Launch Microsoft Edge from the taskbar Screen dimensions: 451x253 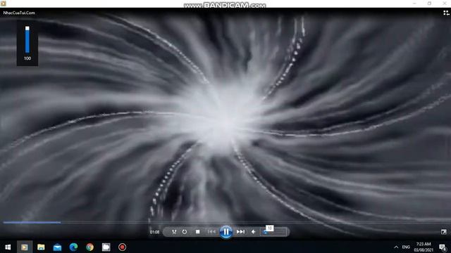[x=73, y=247]
